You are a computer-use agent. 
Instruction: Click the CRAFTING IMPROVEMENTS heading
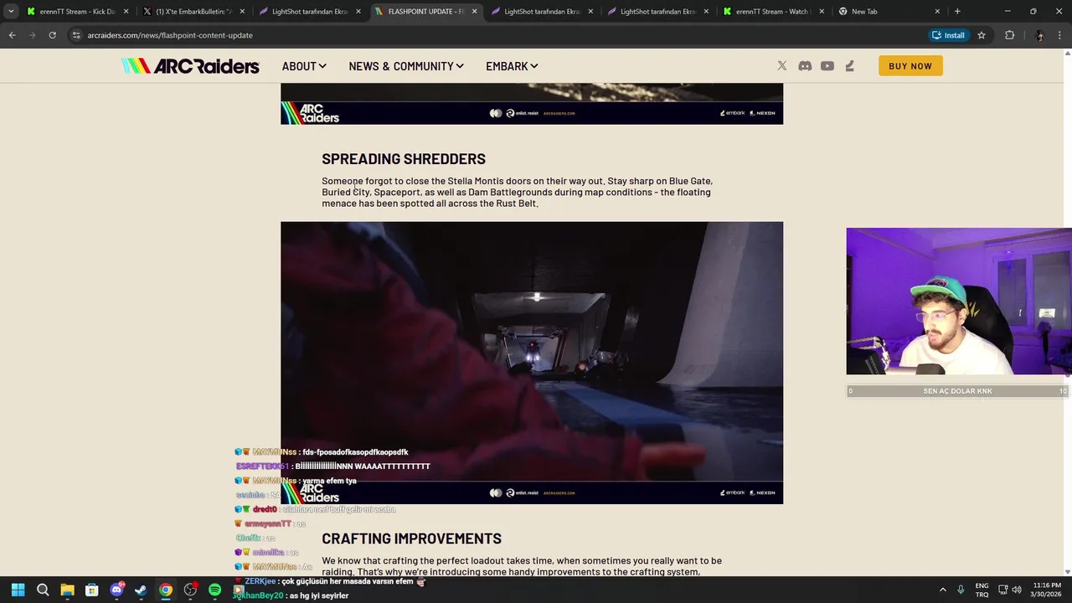coord(411,539)
